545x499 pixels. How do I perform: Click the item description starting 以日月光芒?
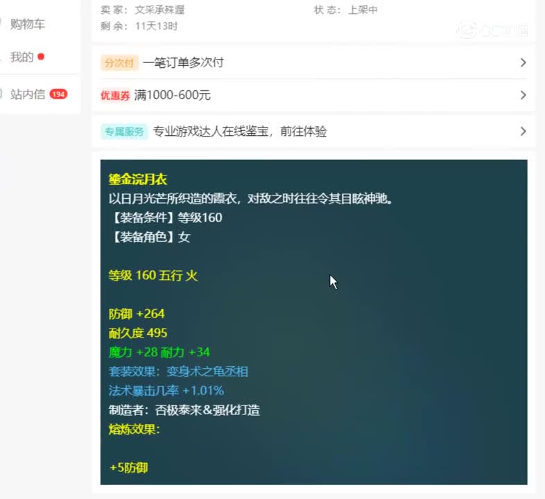point(250,198)
